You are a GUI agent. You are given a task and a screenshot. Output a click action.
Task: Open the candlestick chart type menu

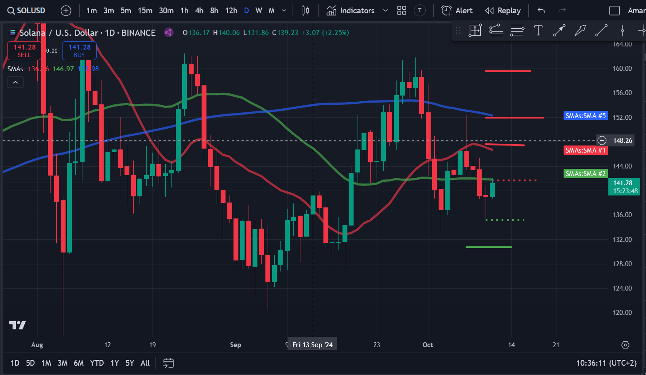pos(305,11)
